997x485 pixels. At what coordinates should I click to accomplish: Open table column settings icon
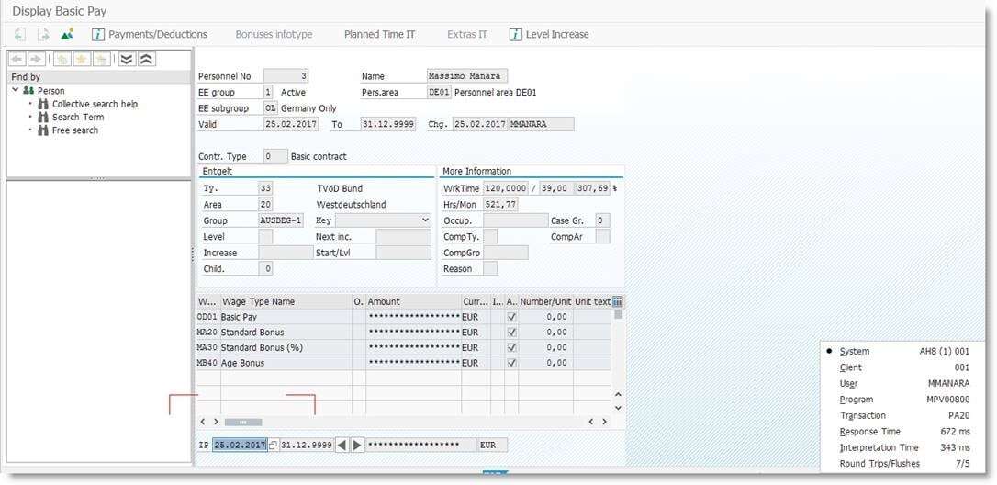[x=618, y=301]
